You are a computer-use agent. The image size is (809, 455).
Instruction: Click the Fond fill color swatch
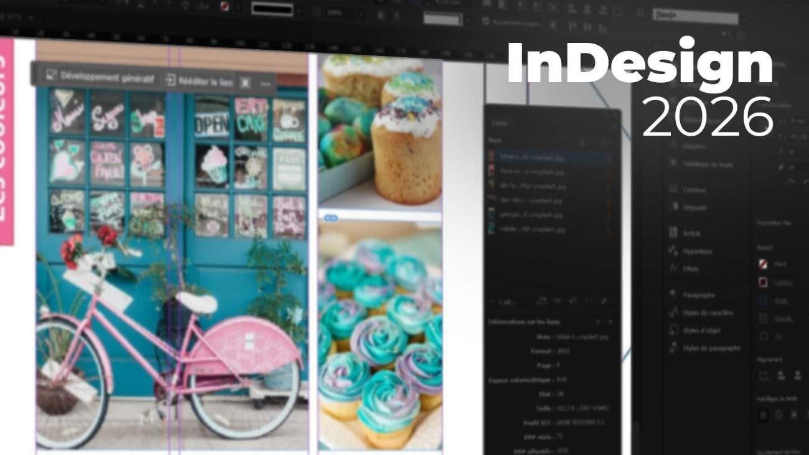763,264
